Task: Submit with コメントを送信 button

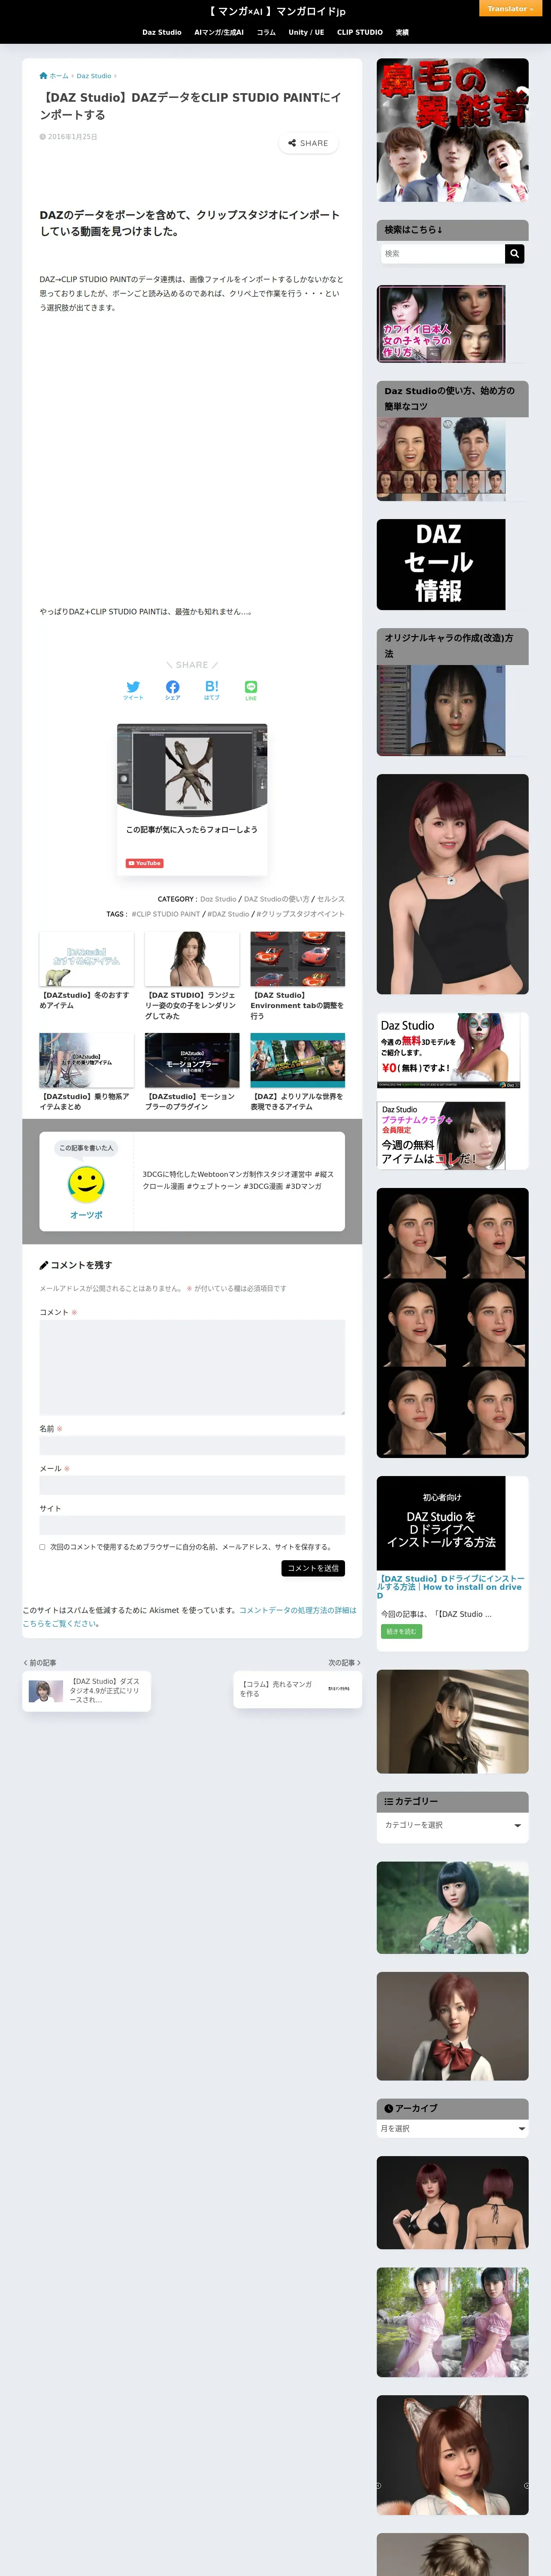Action: tap(313, 1568)
